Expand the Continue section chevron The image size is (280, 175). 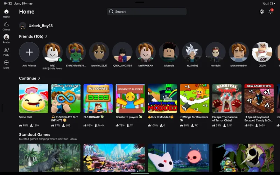coord(39,78)
